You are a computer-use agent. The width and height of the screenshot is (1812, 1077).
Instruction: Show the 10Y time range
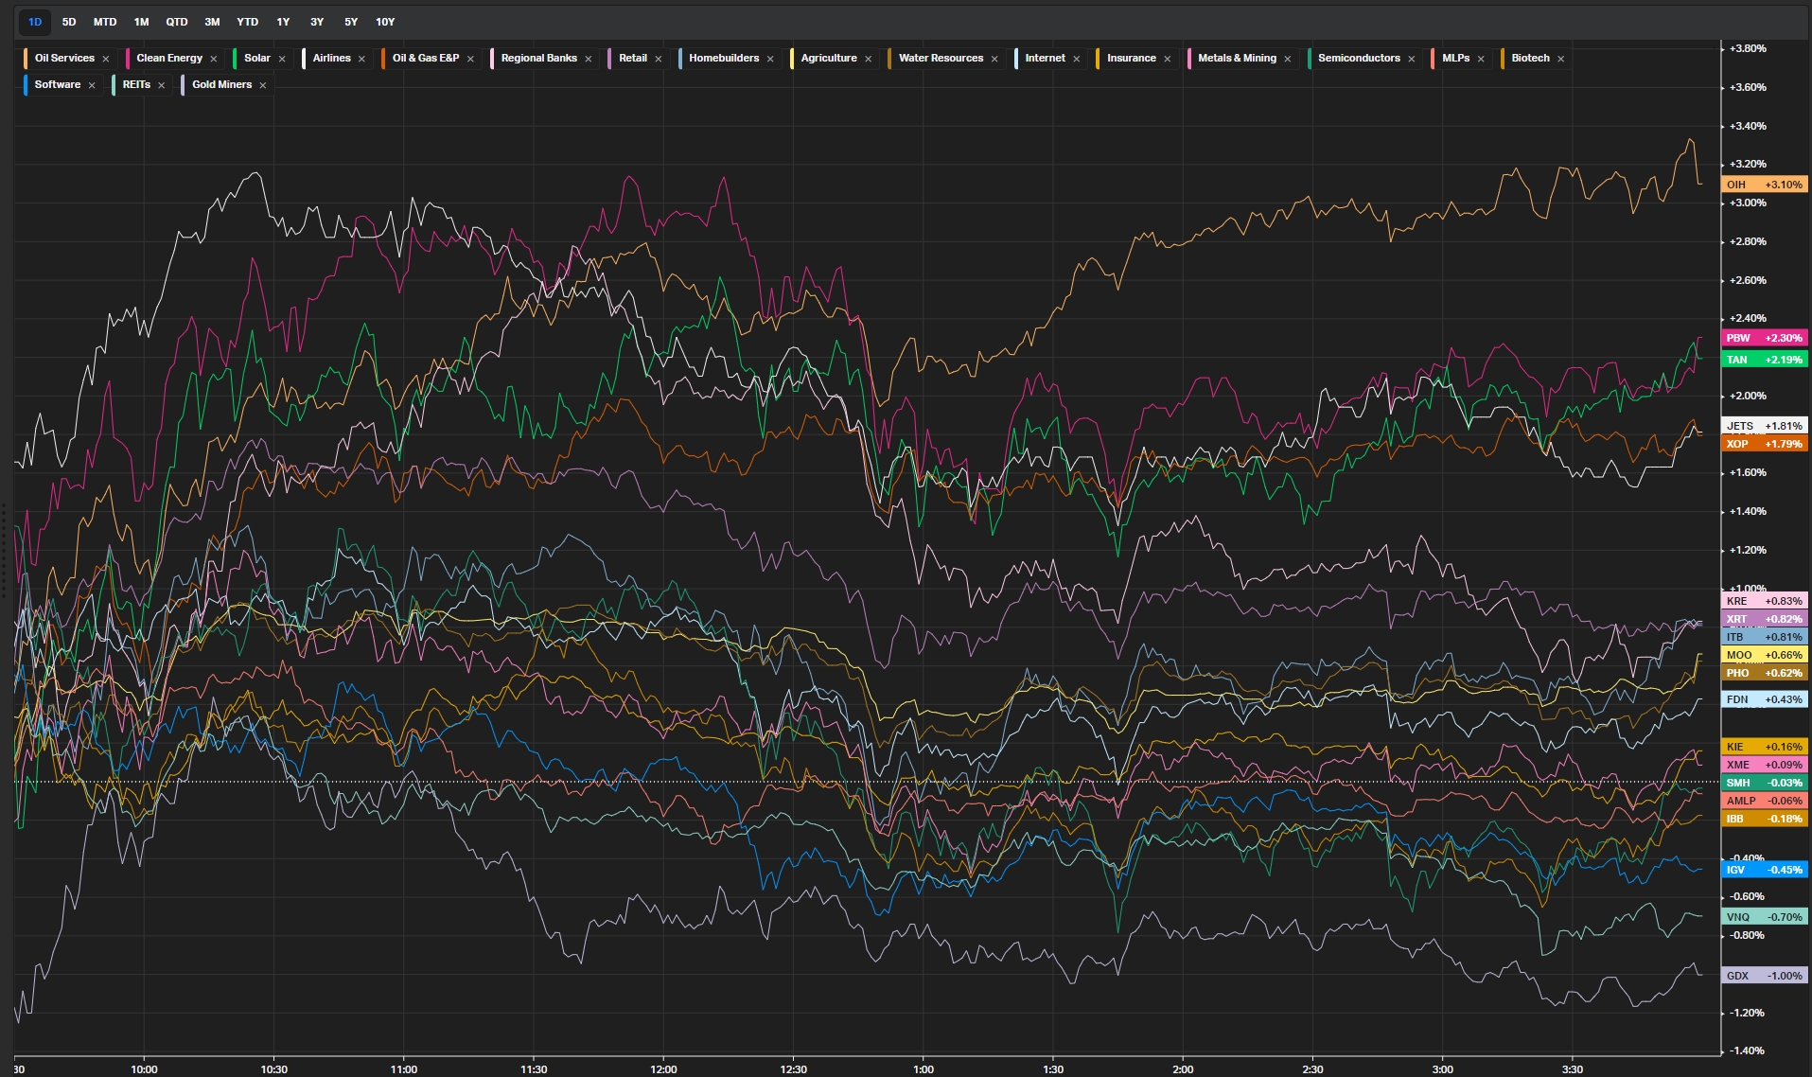pyautogui.click(x=385, y=22)
